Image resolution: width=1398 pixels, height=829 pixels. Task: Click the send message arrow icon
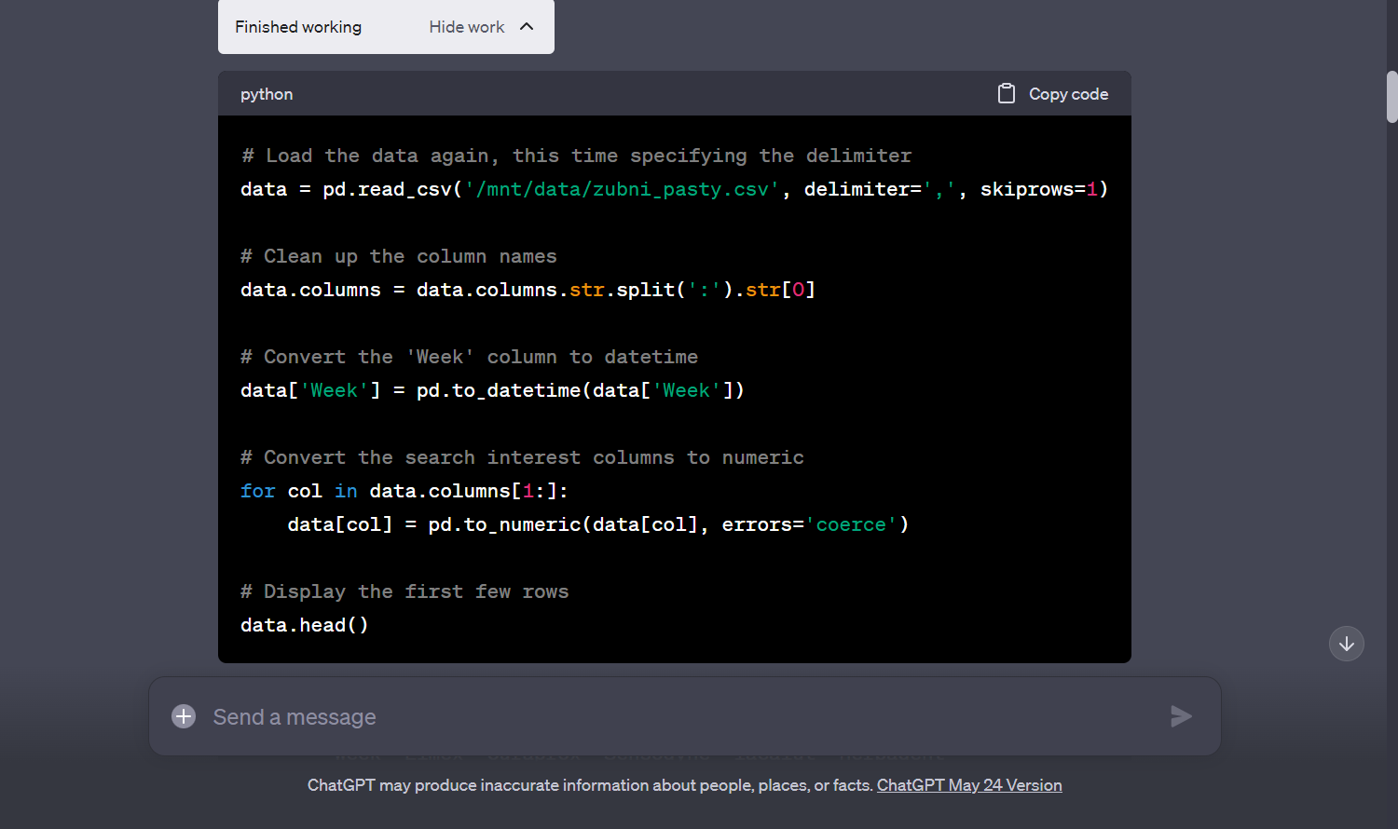pos(1181,716)
